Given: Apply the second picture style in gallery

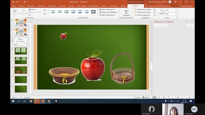Looking at the screenshot, I should pos(60,12).
